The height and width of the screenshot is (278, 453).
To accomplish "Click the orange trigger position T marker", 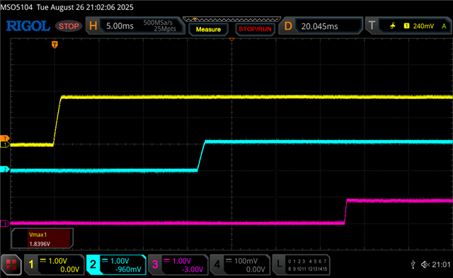I will [x=55, y=45].
